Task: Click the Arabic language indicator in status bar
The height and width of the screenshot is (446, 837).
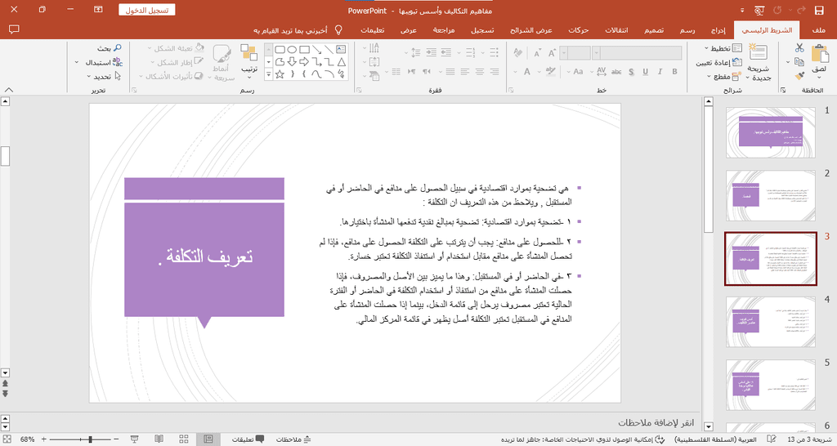Action: pos(715,439)
